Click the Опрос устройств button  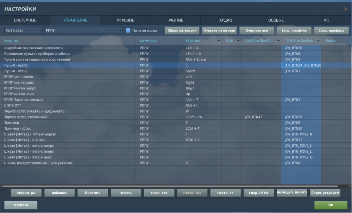pos(325,193)
